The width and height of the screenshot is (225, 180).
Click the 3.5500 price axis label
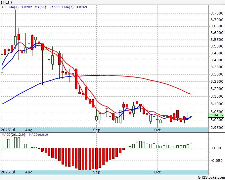(217, 40)
